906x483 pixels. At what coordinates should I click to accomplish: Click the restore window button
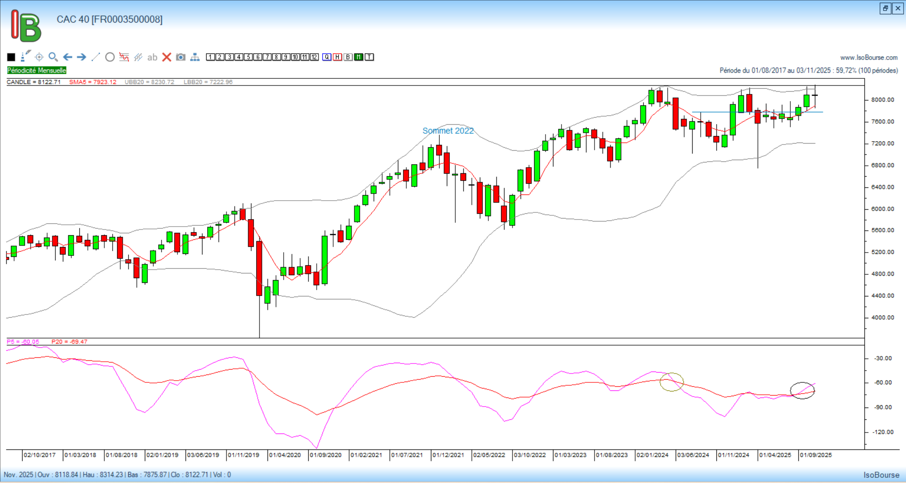885,8
